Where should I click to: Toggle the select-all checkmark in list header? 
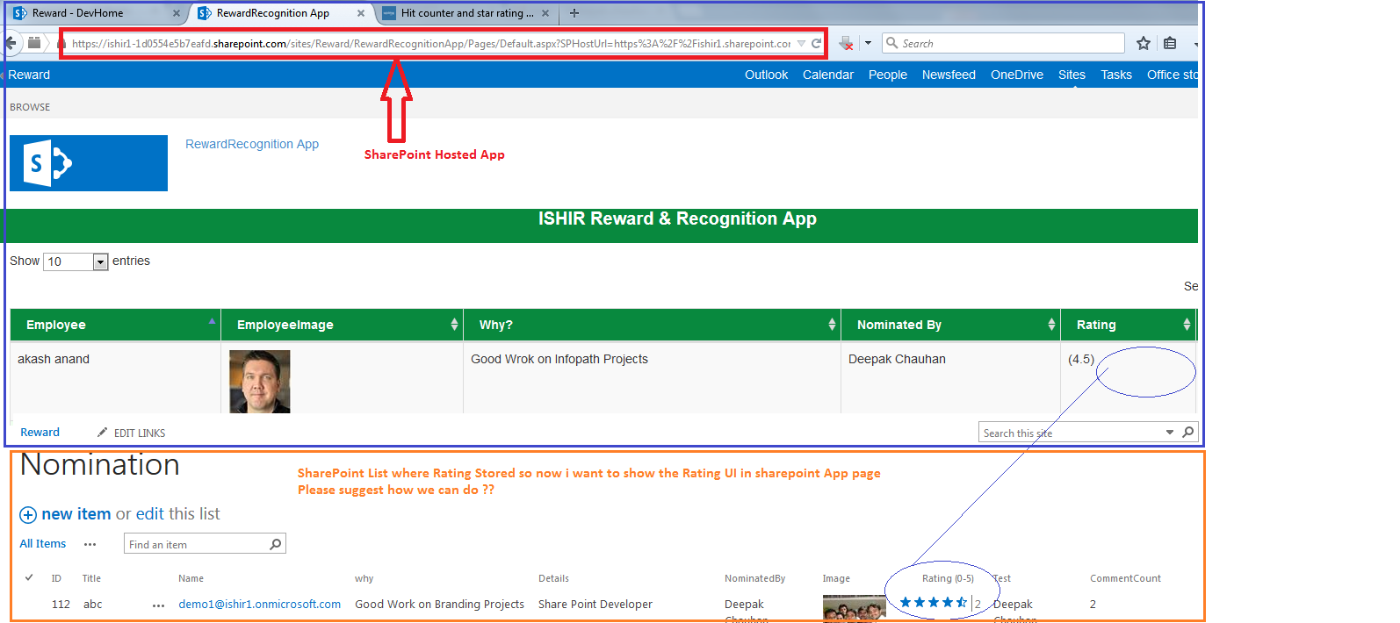(x=29, y=577)
